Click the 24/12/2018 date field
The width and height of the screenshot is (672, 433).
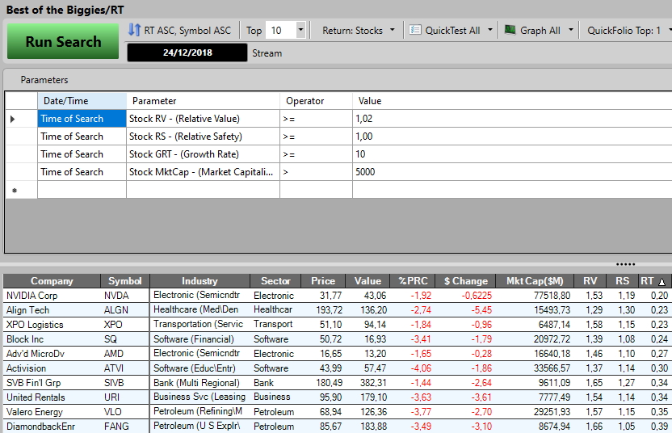pos(187,53)
